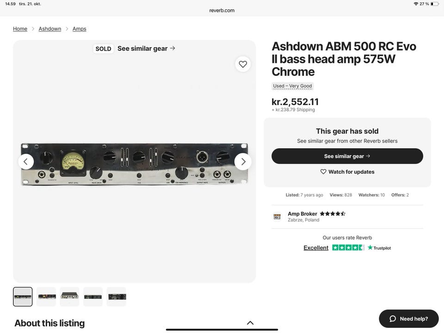
Task: Open the Need help chat button
Action: point(409,319)
